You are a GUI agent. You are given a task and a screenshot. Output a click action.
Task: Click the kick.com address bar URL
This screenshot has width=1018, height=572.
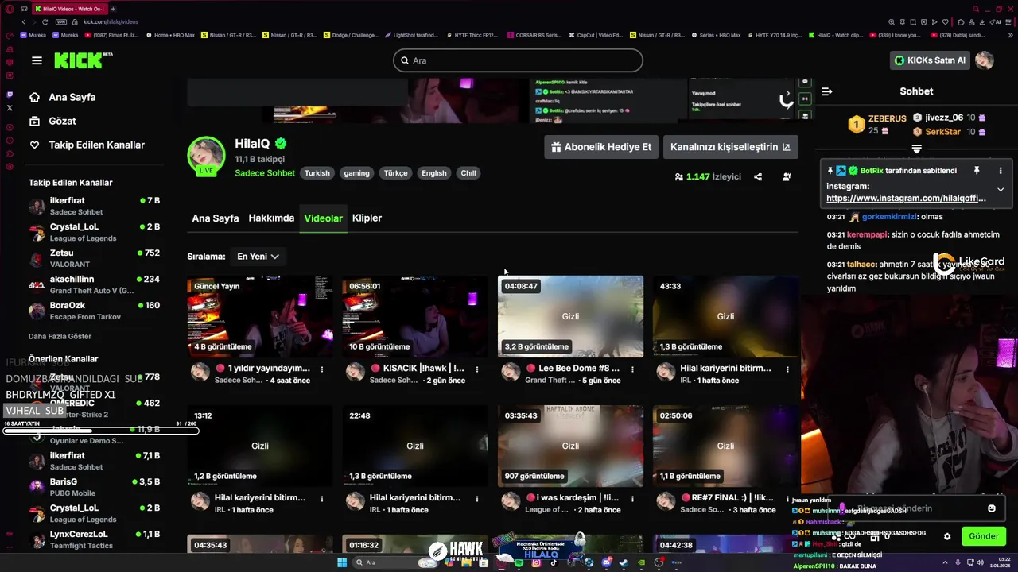click(x=111, y=22)
